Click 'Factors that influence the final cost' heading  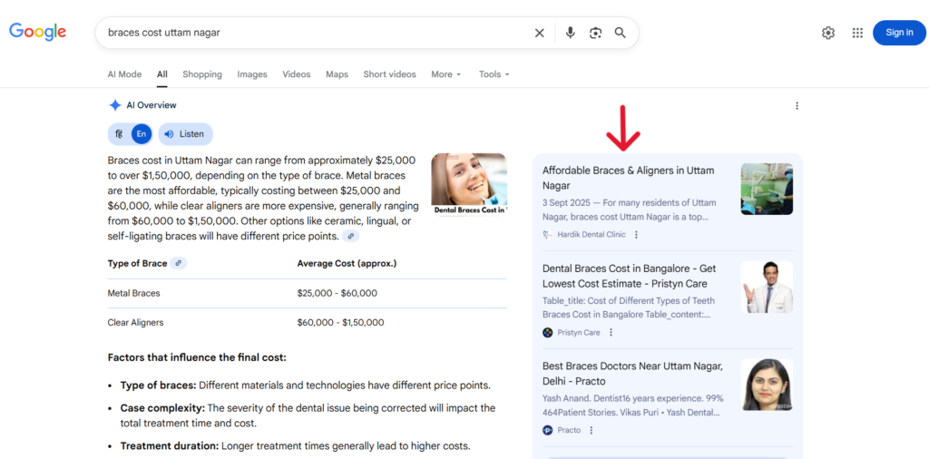click(197, 357)
